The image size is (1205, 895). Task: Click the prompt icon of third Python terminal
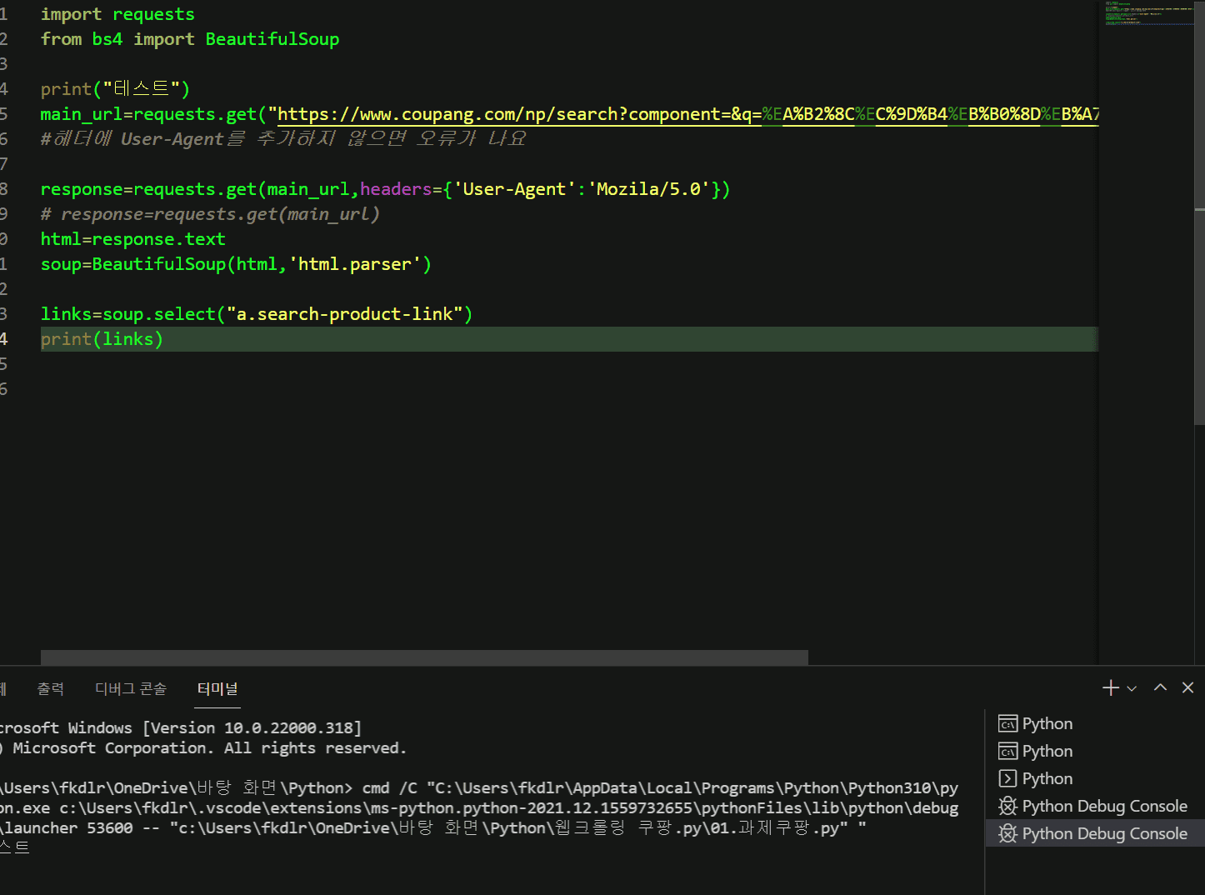click(x=1007, y=778)
